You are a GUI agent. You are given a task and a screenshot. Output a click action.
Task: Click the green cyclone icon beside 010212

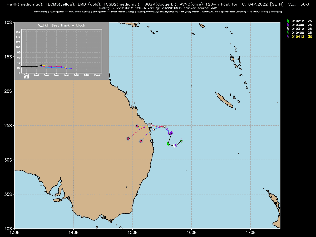(288, 21)
